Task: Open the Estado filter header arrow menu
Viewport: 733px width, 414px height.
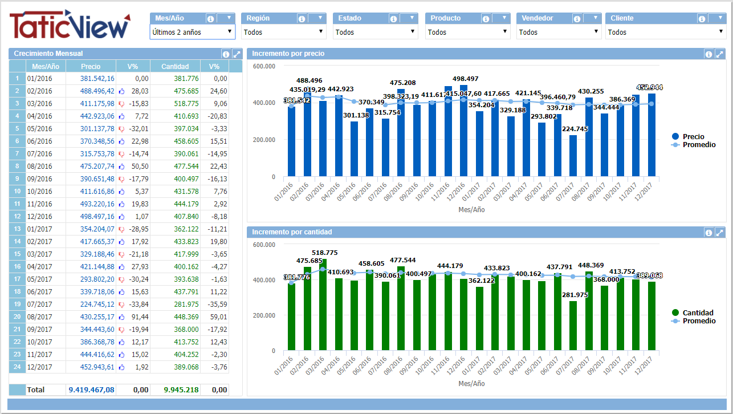Action: [411, 18]
